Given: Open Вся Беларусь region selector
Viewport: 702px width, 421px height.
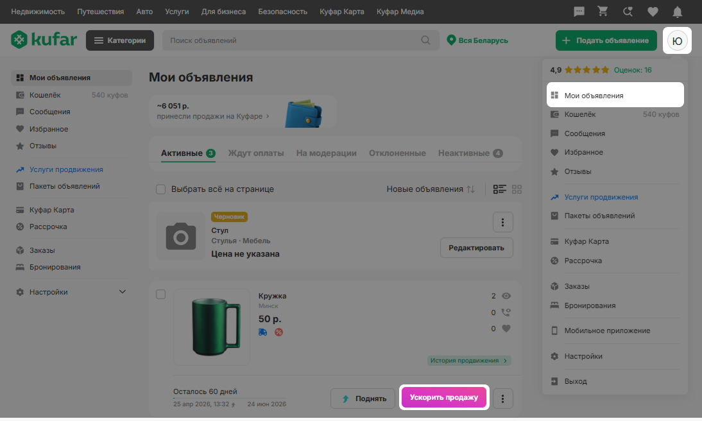Looking at the screenshot, I should [477, 40].
